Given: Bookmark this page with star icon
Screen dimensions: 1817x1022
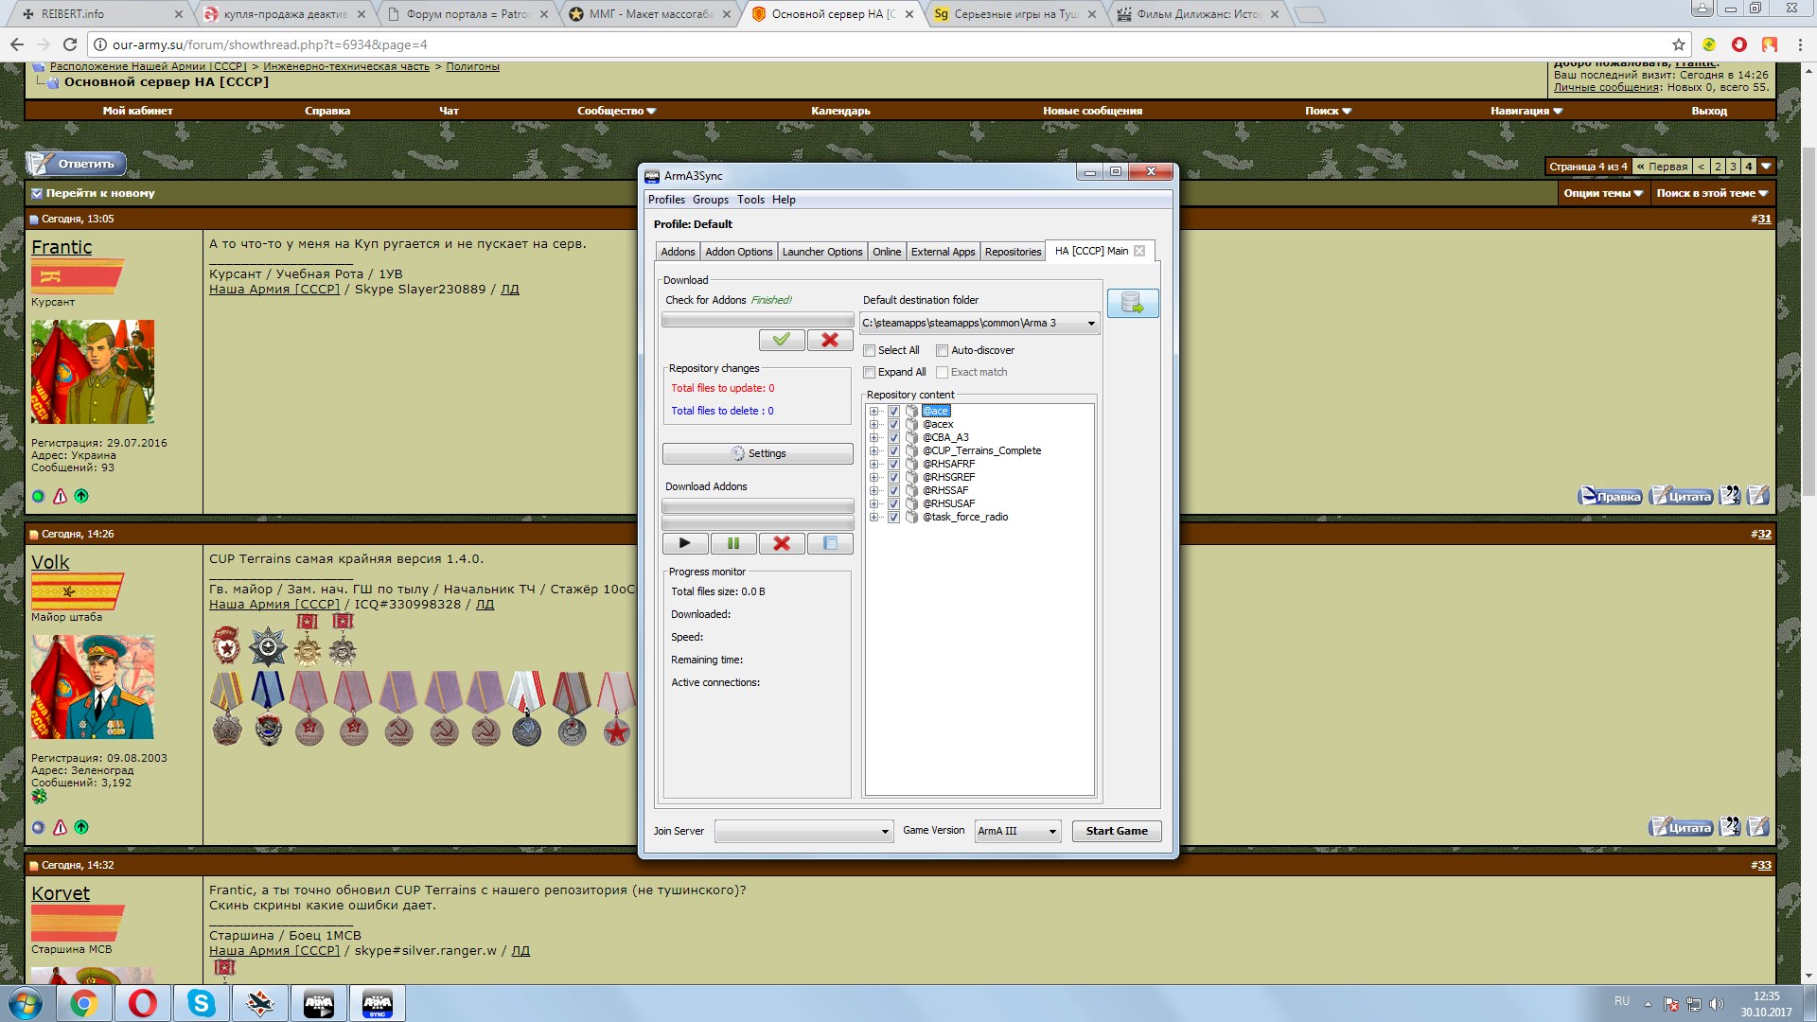Looking at the screenshot, I should (1679, 44).
